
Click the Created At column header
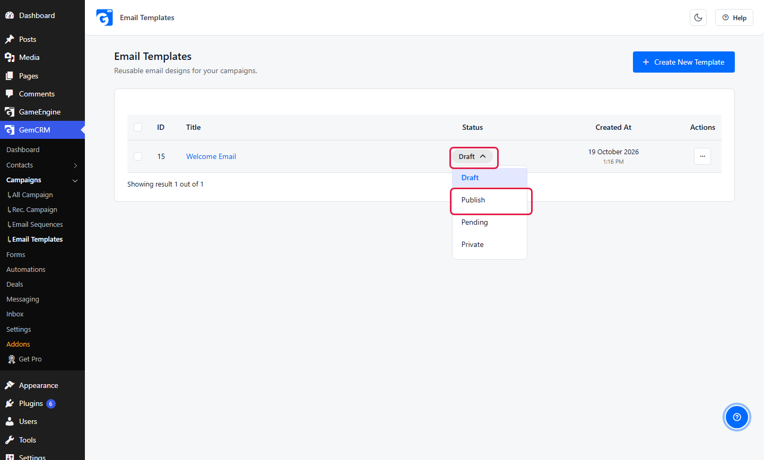(613, 127)
